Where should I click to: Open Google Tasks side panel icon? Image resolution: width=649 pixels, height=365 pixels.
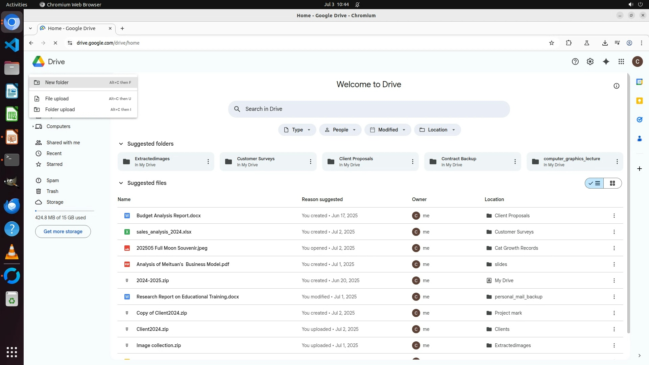[x=639, y=120]
